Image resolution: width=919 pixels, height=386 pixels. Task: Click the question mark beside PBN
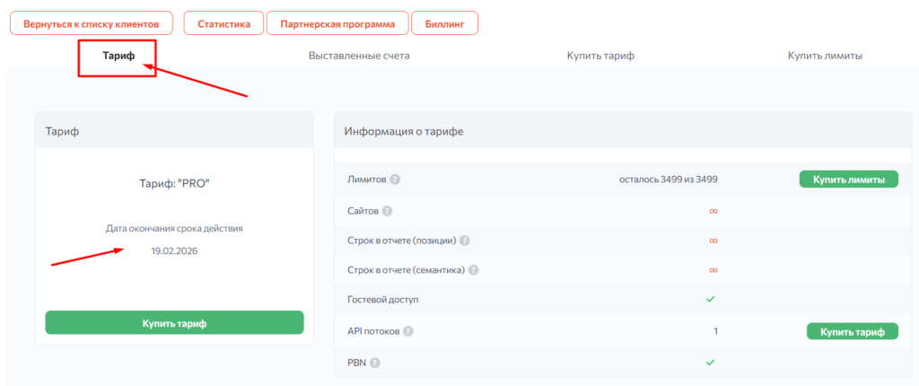pos(375,363)
